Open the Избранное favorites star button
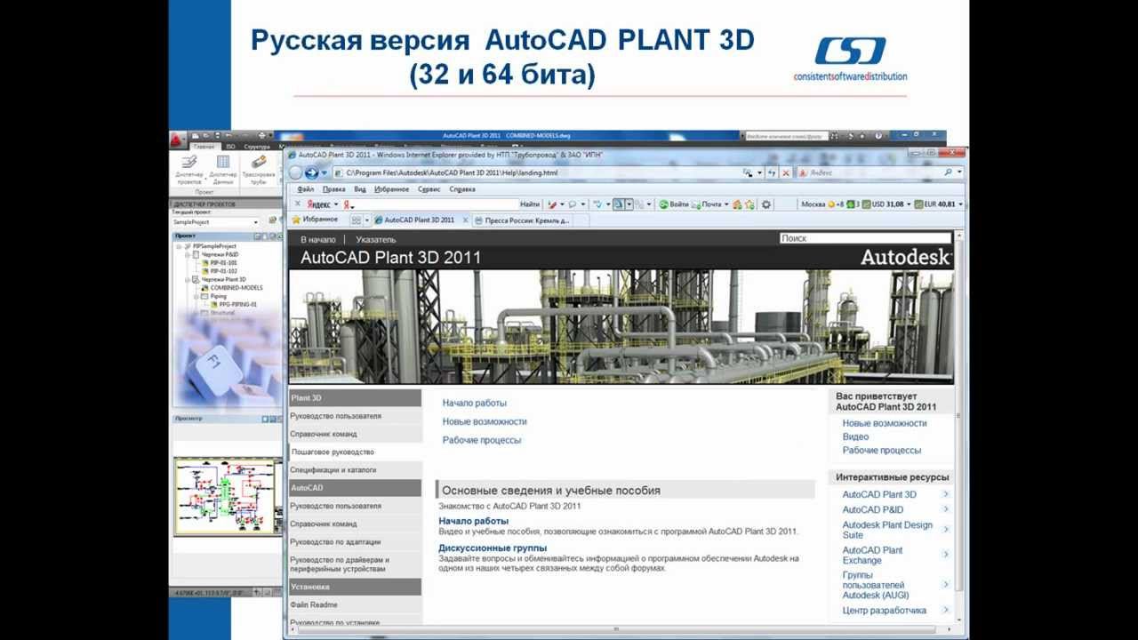Screen dimensions: 1138x640 point(314,220)
